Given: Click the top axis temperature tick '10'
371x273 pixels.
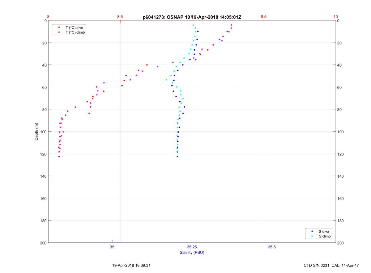Looking at the screenshot, I should pyautogui.click(x=336, y=17).
